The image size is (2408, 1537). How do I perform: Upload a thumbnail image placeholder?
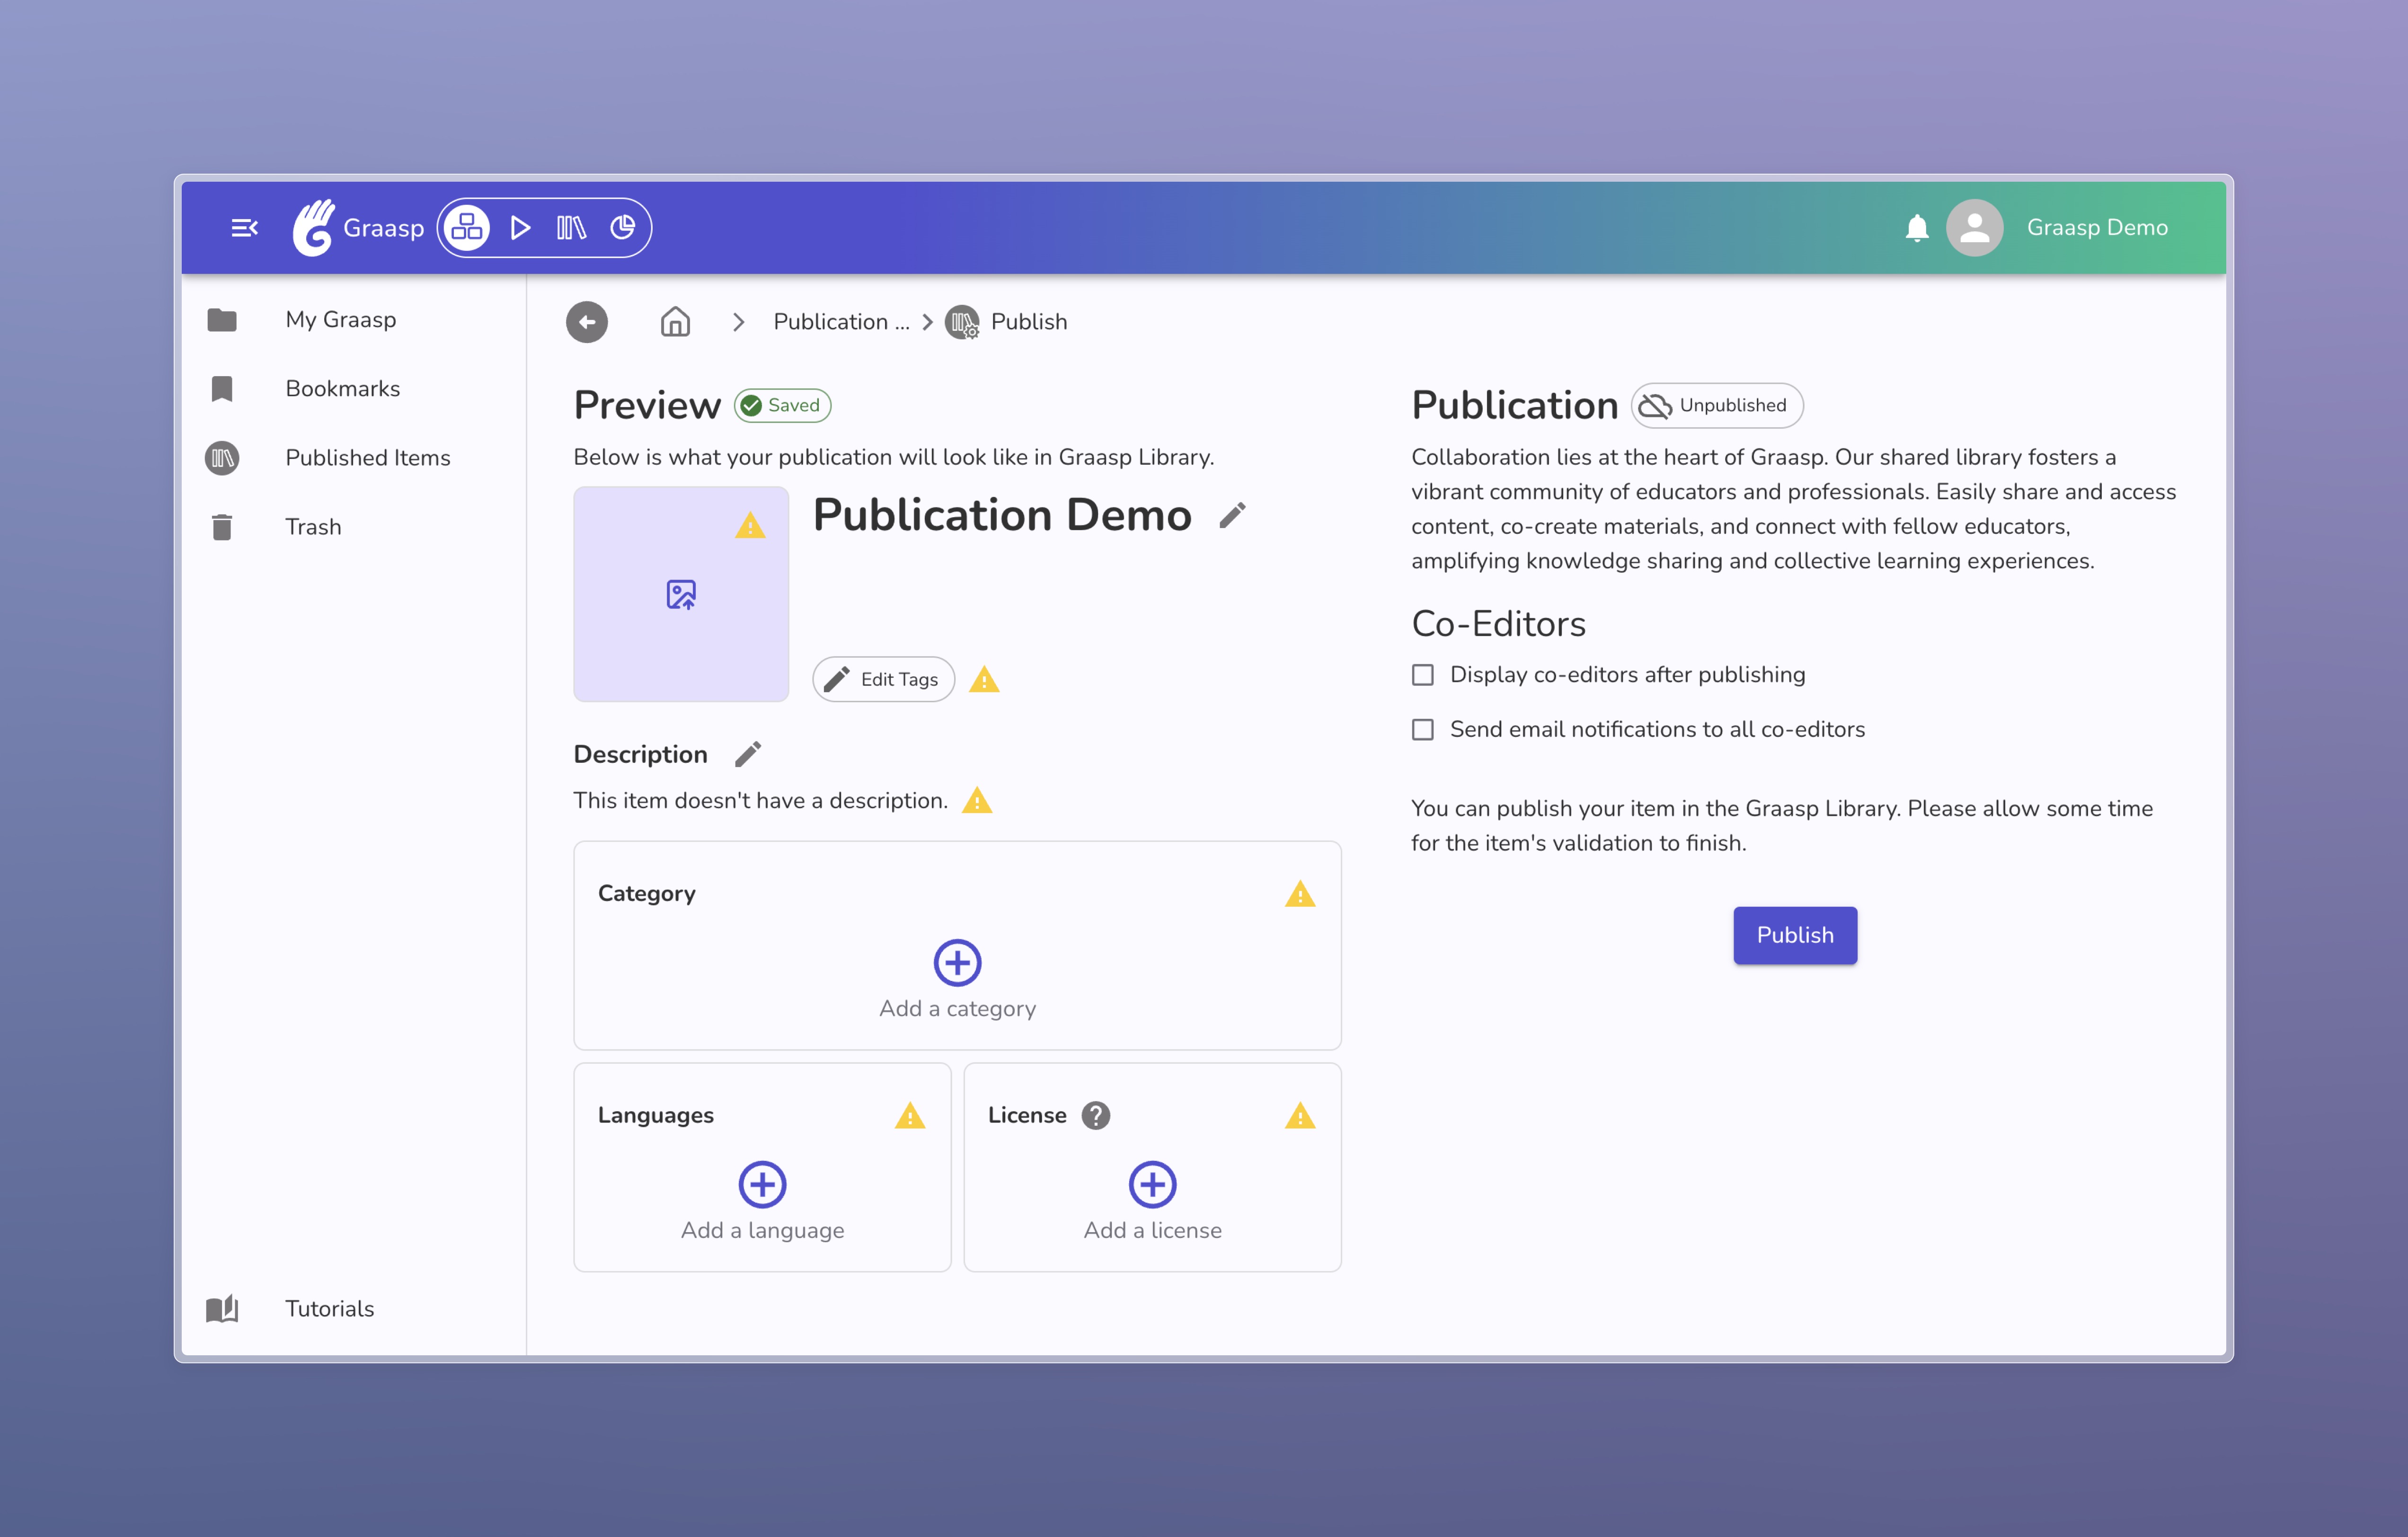point(681,595)
